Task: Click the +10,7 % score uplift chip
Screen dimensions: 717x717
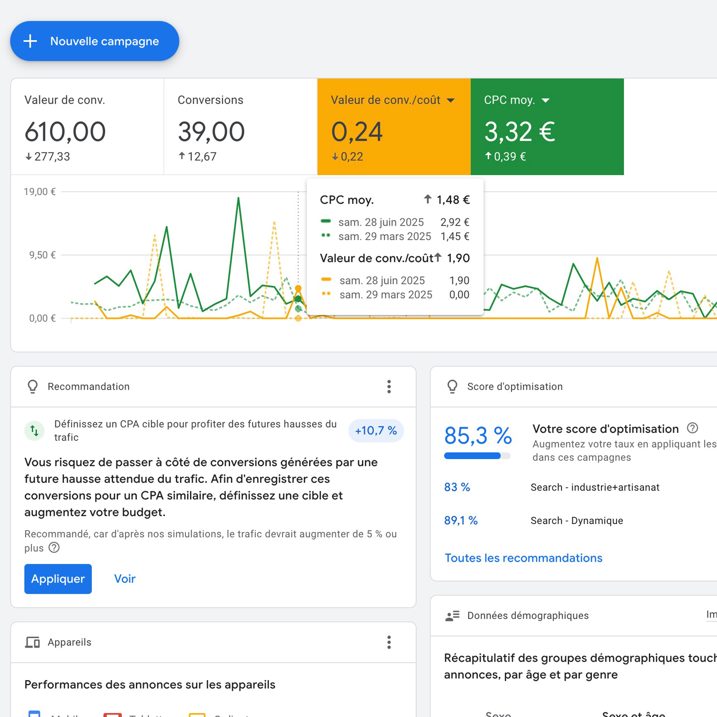Action: tap(376, 431)
